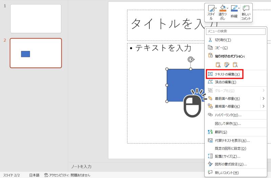
Task: Open the Style (スタイル) gallery in mini toolbar
Action: tap(211, 13)
